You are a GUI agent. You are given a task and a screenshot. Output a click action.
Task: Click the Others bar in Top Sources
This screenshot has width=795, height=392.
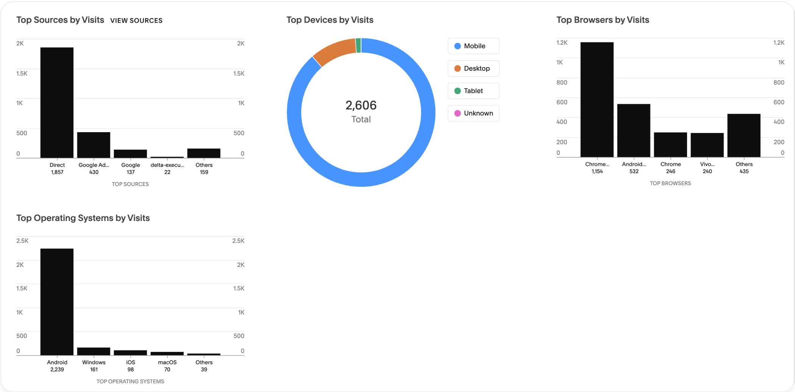[204, 153]
